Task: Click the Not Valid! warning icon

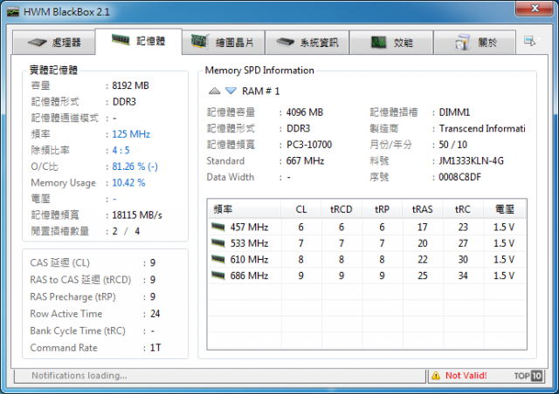Action: pyautogui.click(x=436, y=376)
